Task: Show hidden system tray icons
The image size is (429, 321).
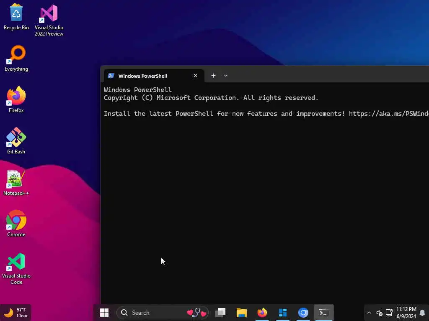Action: (369, 313)
